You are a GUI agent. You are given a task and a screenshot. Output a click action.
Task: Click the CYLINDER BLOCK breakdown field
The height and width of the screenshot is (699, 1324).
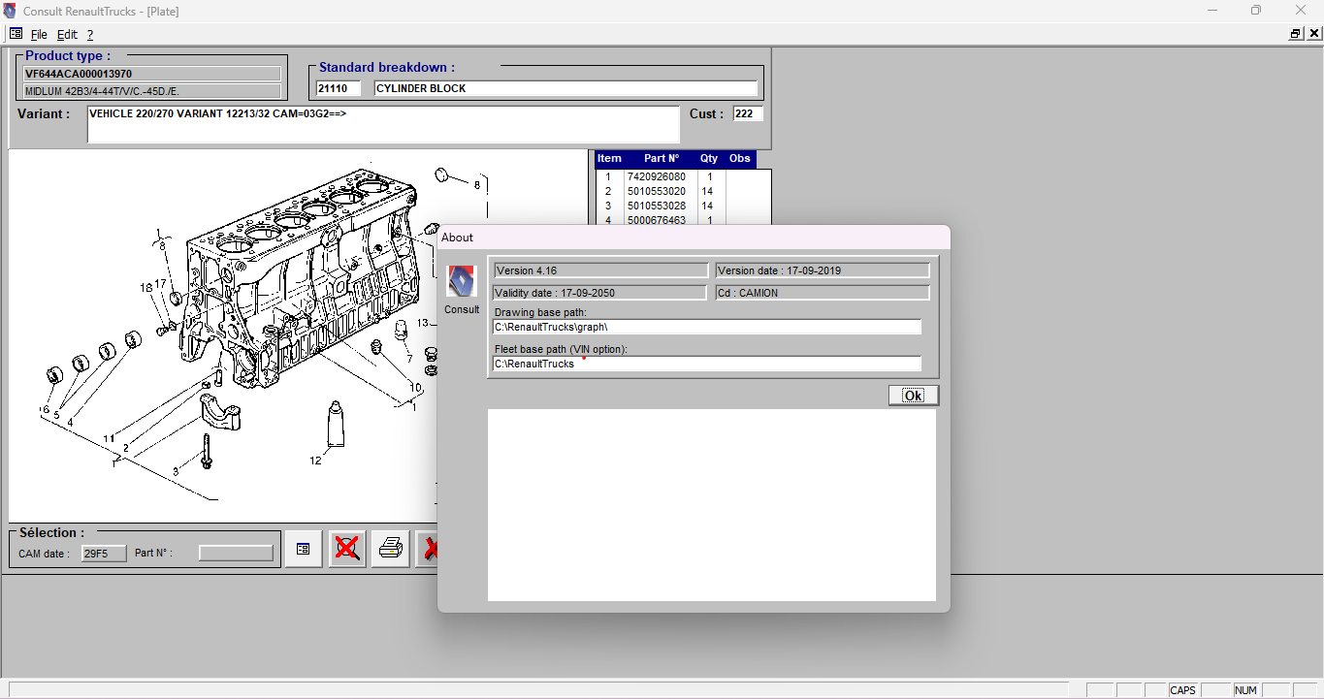pyautogui.click(x=565, y=88)
